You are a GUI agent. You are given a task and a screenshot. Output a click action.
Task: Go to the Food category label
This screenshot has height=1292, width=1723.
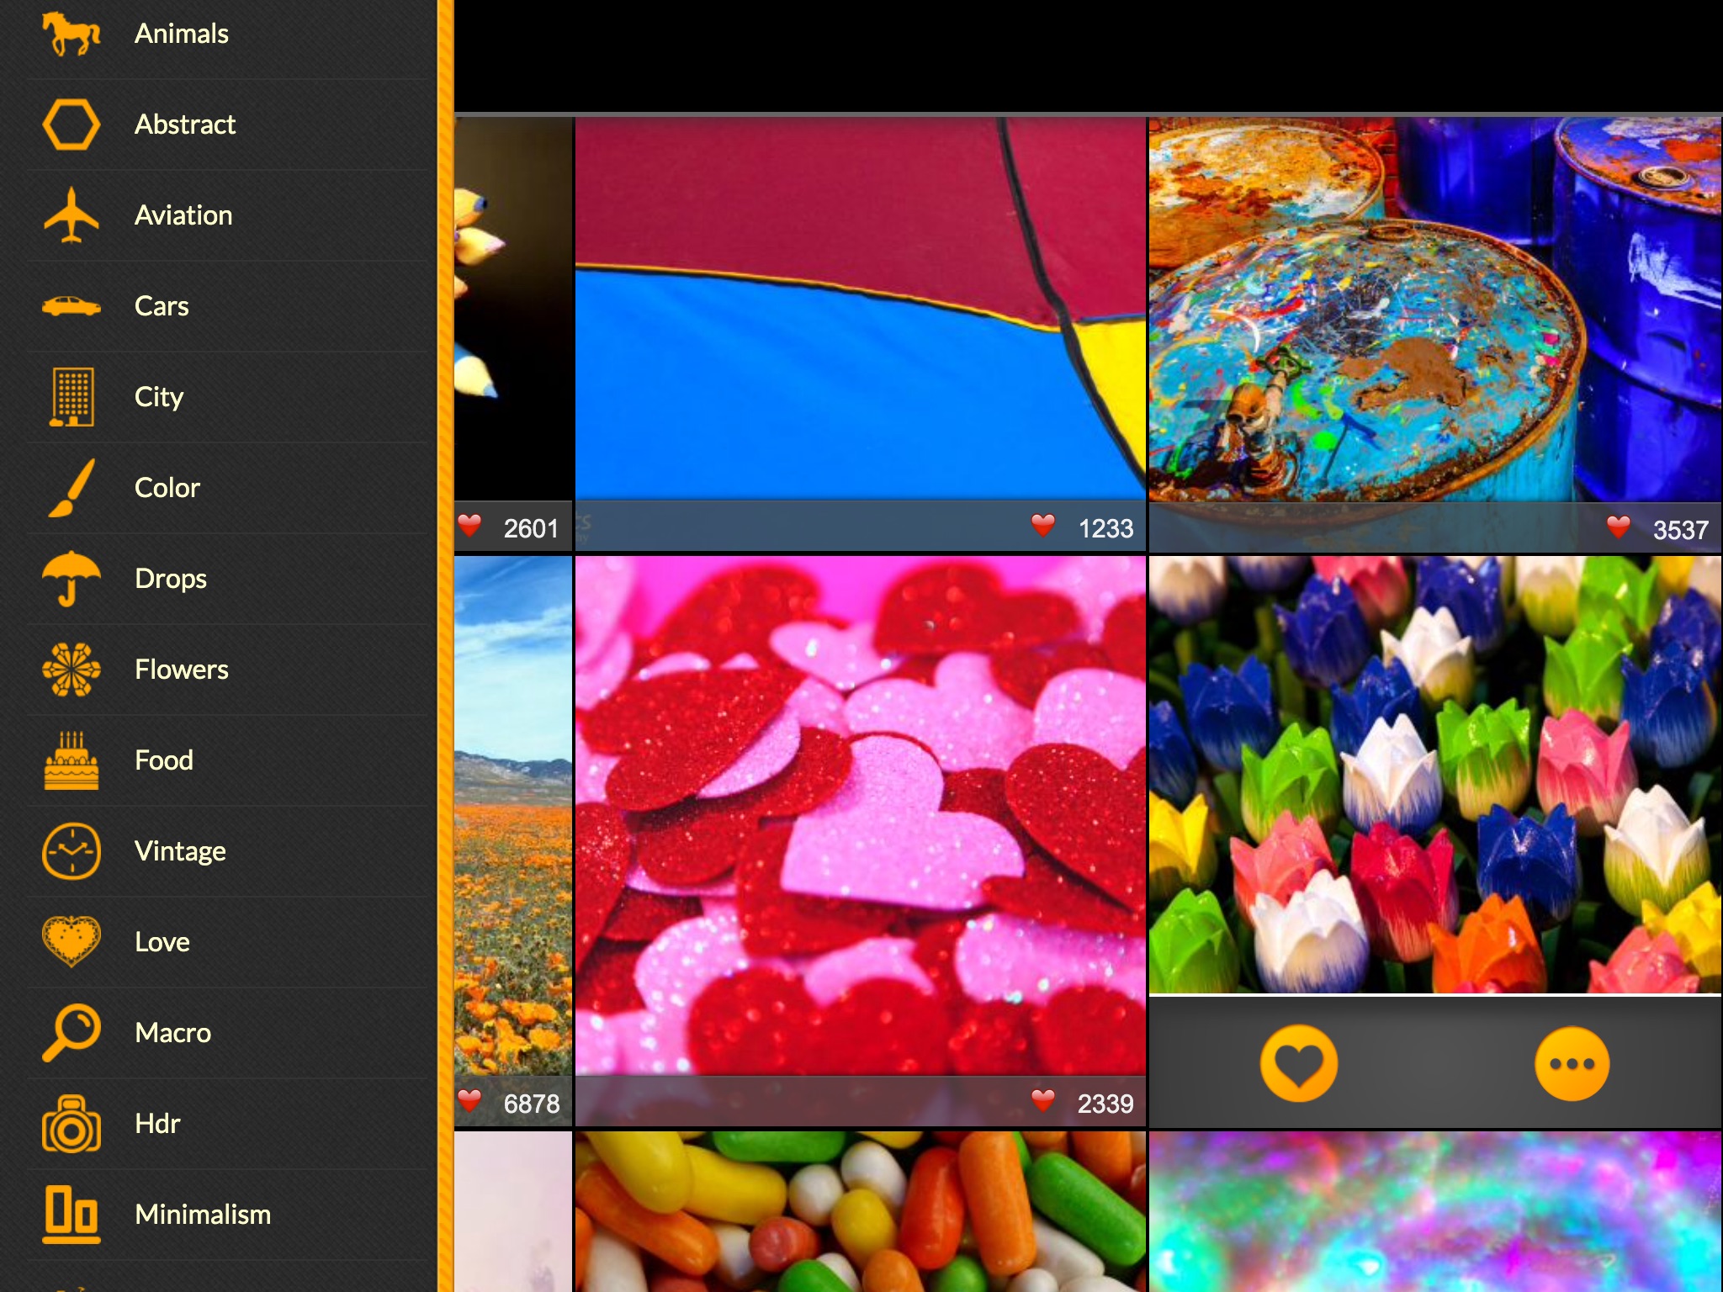[x=164, y=760]
